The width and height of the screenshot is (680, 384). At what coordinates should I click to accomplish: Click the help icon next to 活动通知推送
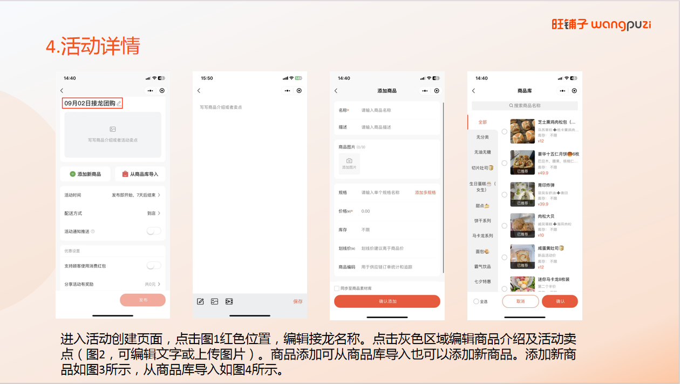(x=93, y=231)
